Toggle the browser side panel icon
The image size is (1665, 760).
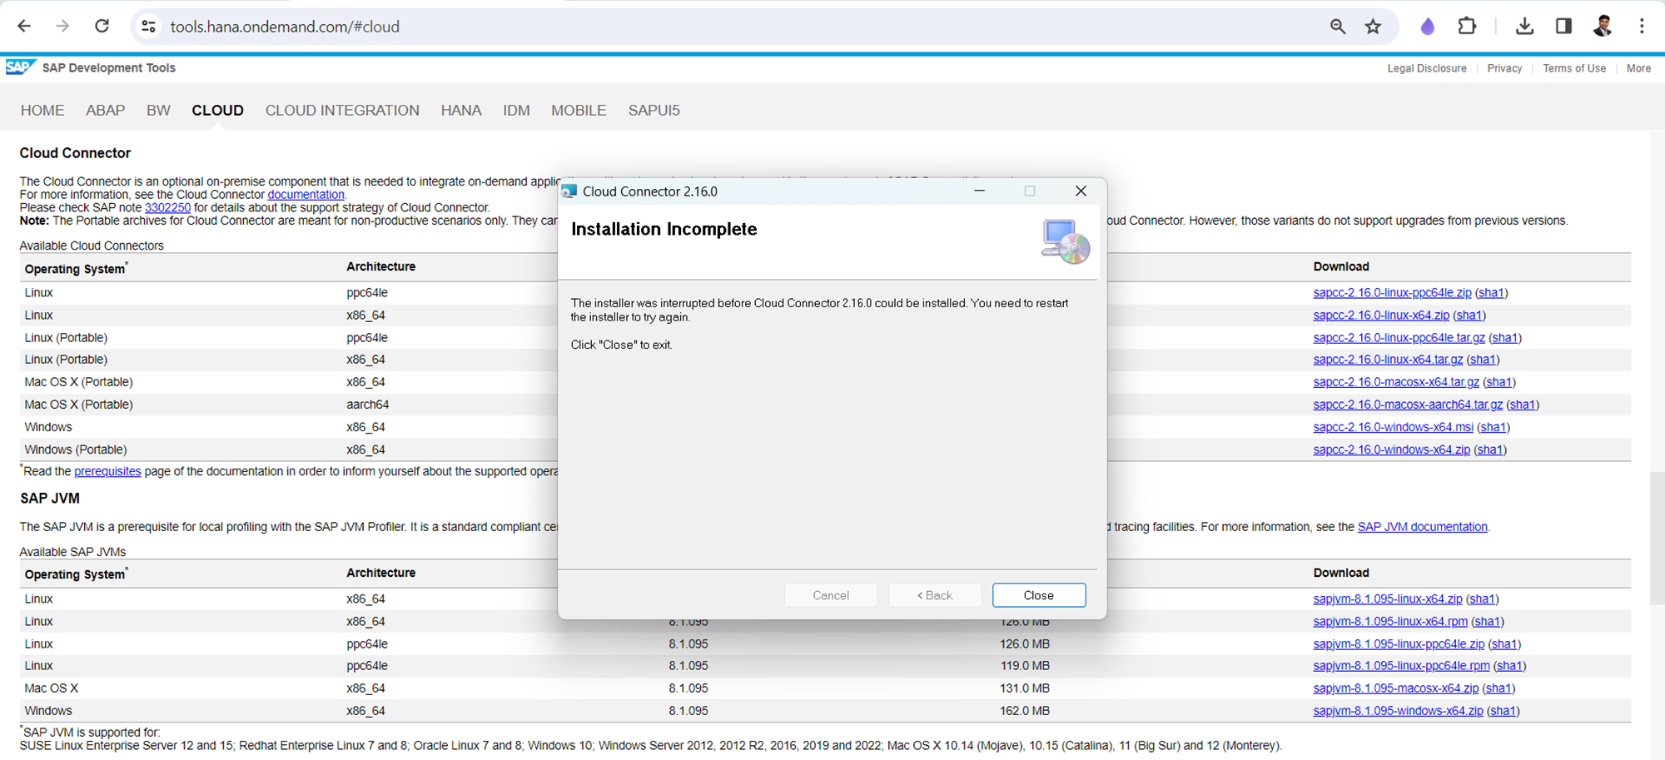1563,27
